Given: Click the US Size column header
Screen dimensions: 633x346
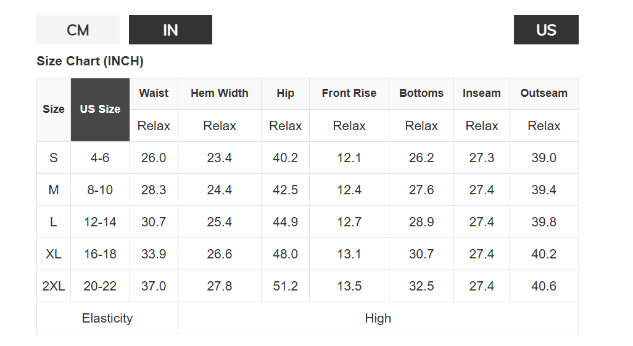Looking at the screenshot, I should click(100, 109).
